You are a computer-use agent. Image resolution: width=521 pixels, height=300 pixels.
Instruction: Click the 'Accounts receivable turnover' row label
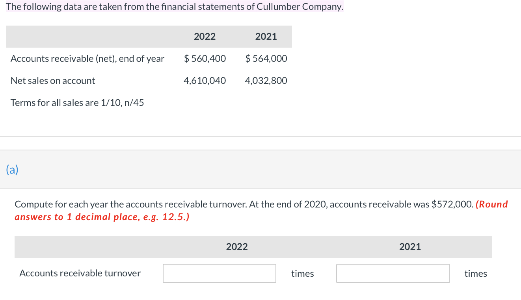click(x=80, y=273)
